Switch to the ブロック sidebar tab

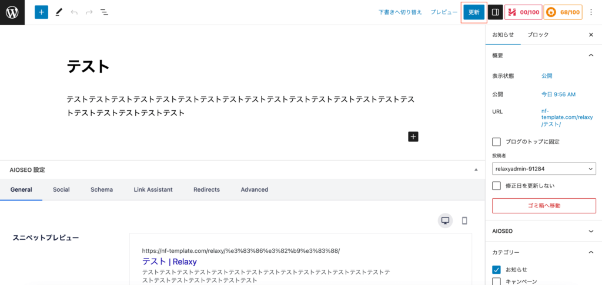click(x=538, y=35)
